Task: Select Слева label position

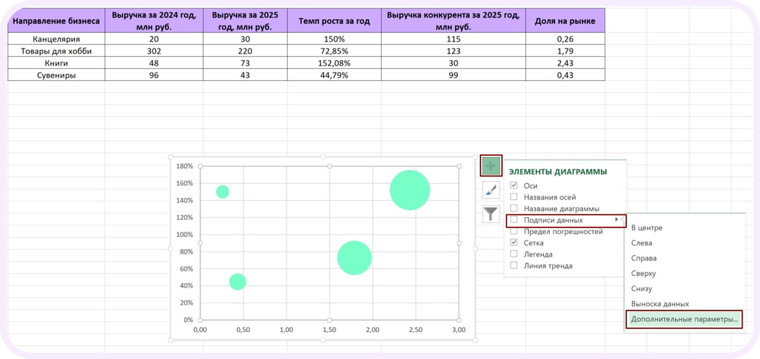Action: [642, 243]
